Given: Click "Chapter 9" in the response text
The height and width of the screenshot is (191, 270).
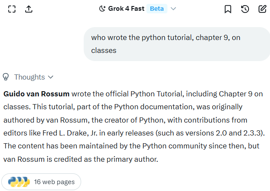Looking at the screenshot, I should point(237,94).
